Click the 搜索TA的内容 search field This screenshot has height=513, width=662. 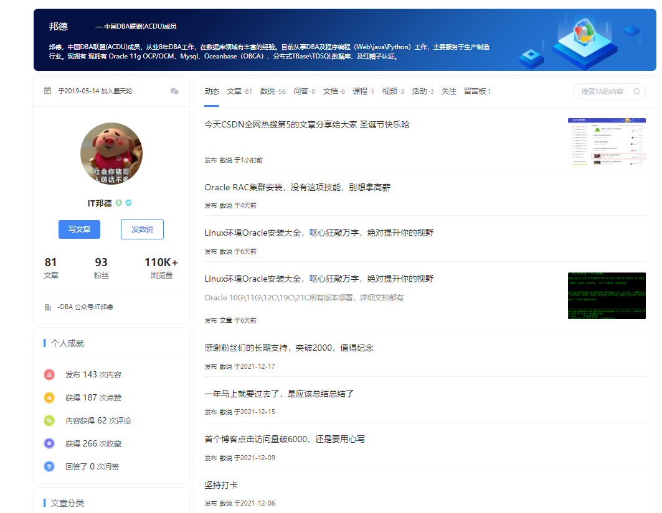(609, 91)
